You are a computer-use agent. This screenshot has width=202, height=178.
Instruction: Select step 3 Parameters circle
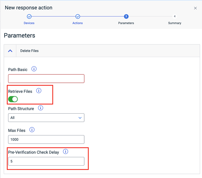pyautogui.click(x=126, y=16)
